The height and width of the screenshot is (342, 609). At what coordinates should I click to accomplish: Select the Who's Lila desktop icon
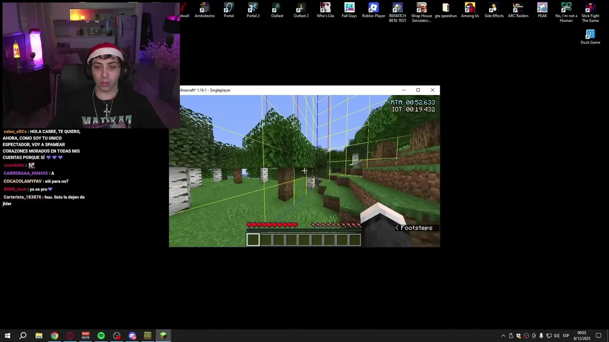point(325,10)
